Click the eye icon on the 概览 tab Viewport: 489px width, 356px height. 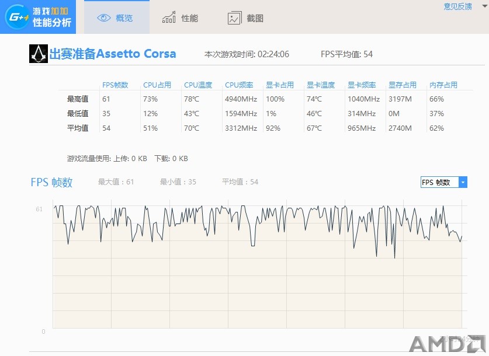[104, 18]
